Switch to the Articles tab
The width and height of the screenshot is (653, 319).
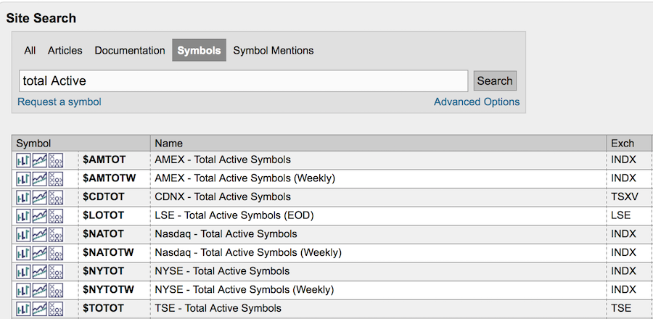tap(65, 51)
